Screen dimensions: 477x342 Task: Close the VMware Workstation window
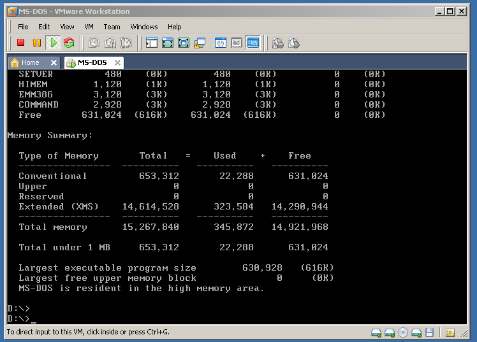[462, 11]
